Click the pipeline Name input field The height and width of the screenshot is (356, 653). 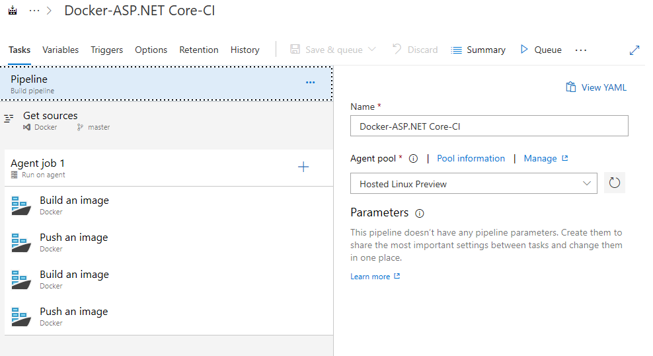point(489,126)
